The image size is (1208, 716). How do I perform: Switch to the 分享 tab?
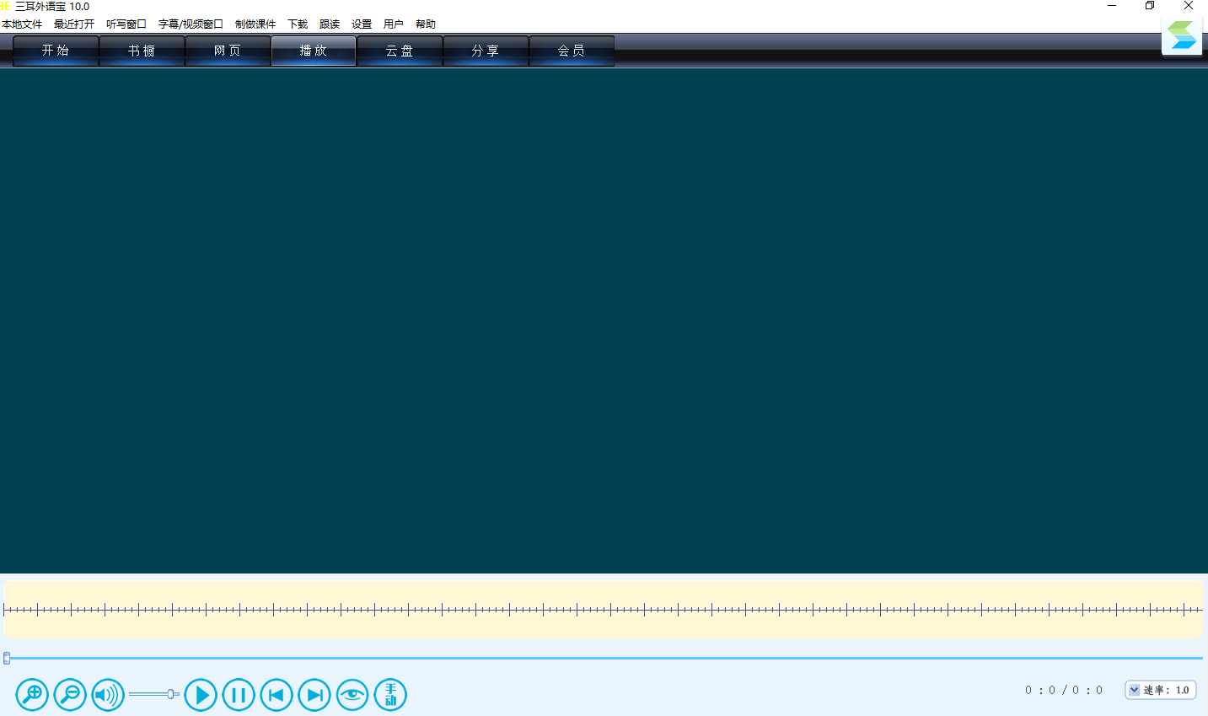click(486, 51)
